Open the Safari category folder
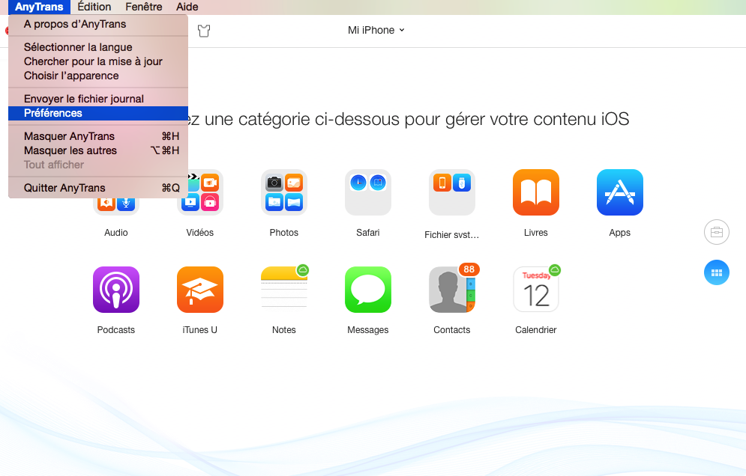 coord(368,192)
